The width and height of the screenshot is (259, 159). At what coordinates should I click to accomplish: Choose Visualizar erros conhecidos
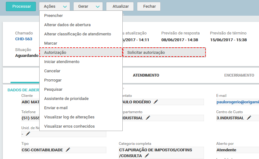pyautogui.click(x=81, y=126)
